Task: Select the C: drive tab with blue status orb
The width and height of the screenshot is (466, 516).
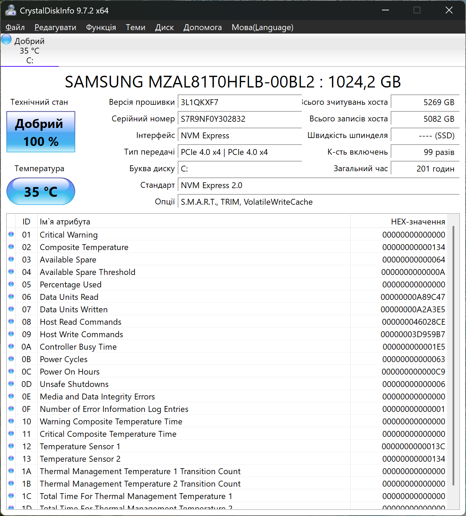Action: click(x=30, y=50)
